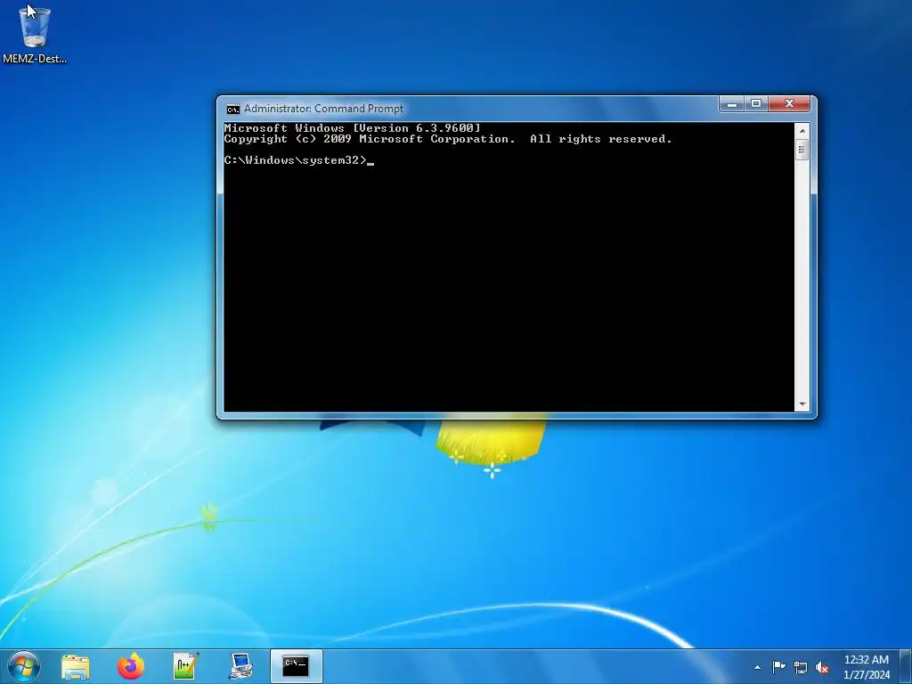Viewport: 912px width, 684px height.
Task: Open Notepad++ from the taskbar
Action: coord(185,666)
